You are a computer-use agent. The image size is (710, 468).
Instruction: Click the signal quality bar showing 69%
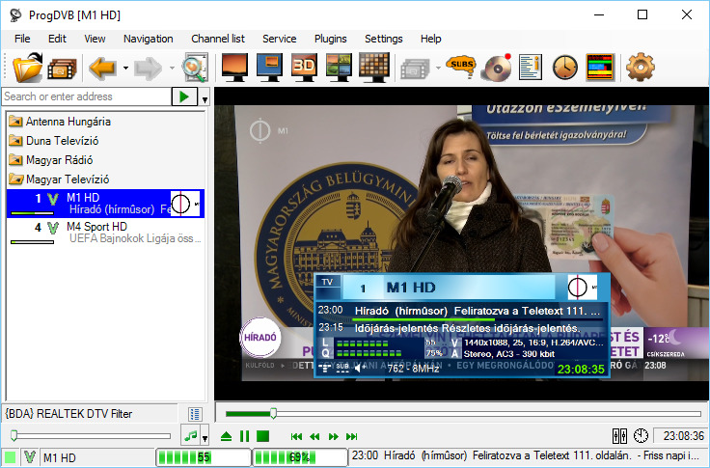300,457
